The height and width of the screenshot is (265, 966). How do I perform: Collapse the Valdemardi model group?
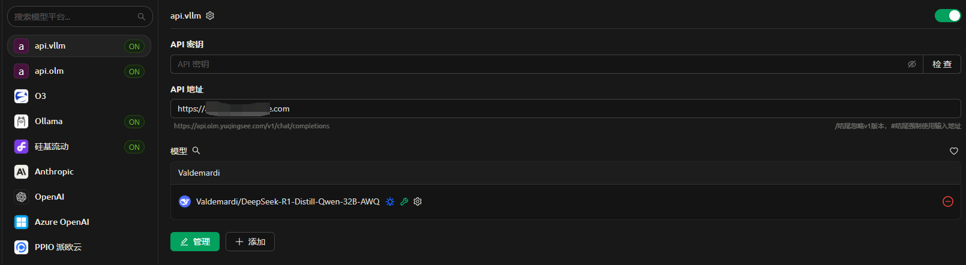tap(199, 173)
